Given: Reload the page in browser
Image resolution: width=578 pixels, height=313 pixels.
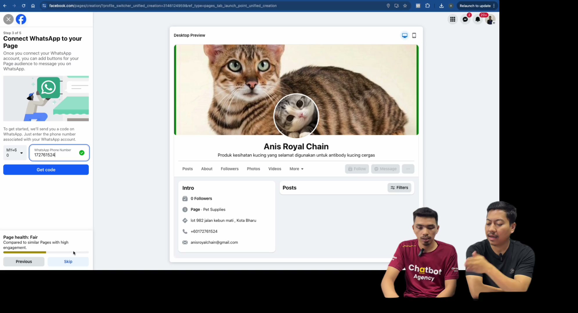Looking at the screenshot, I should pyautogui.click(x=24, y=6).
